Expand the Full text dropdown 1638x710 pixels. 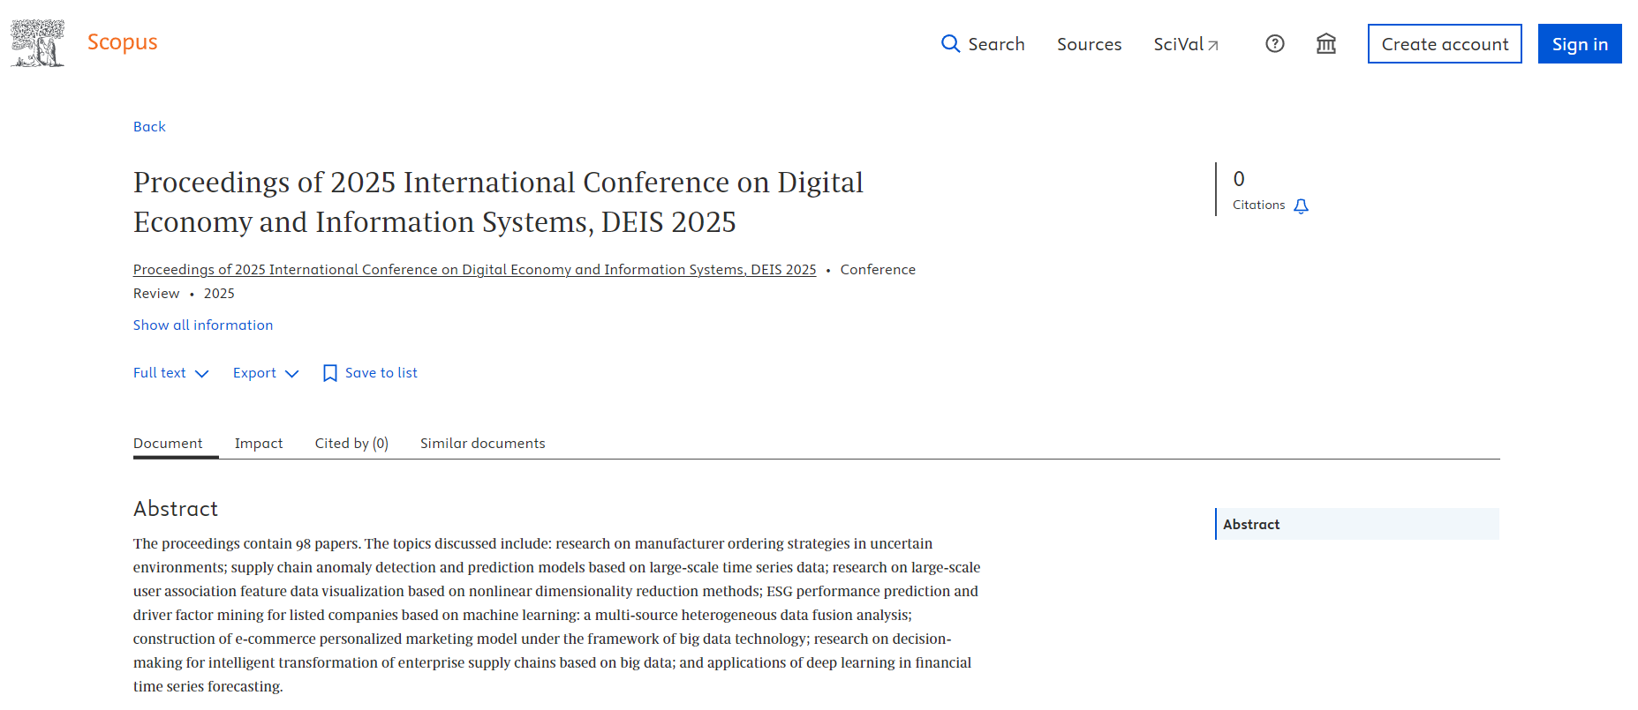coord(170,373)
